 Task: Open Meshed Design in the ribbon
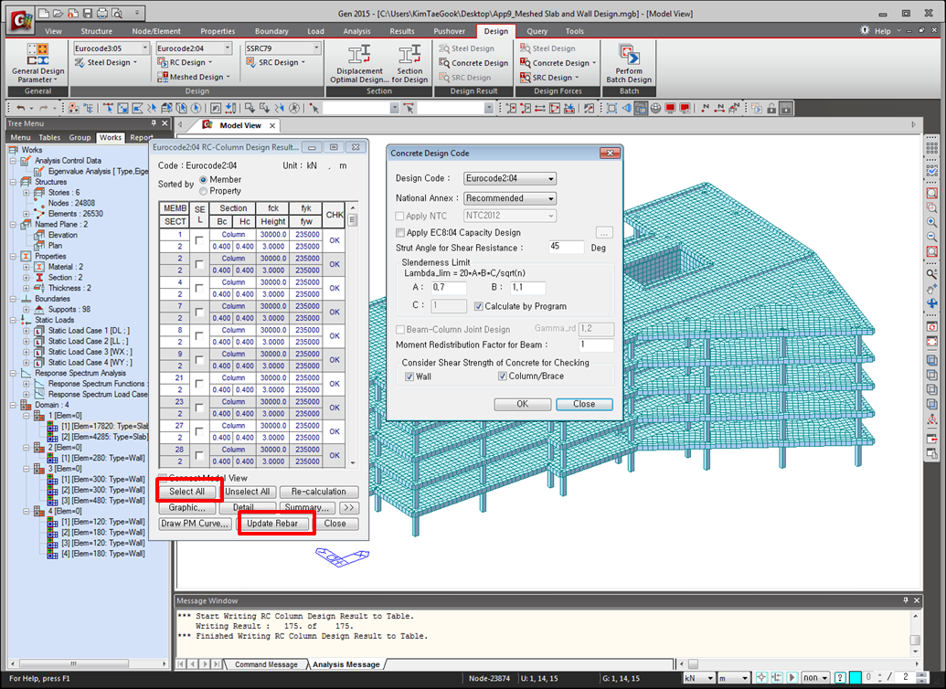tap(194, 77)
